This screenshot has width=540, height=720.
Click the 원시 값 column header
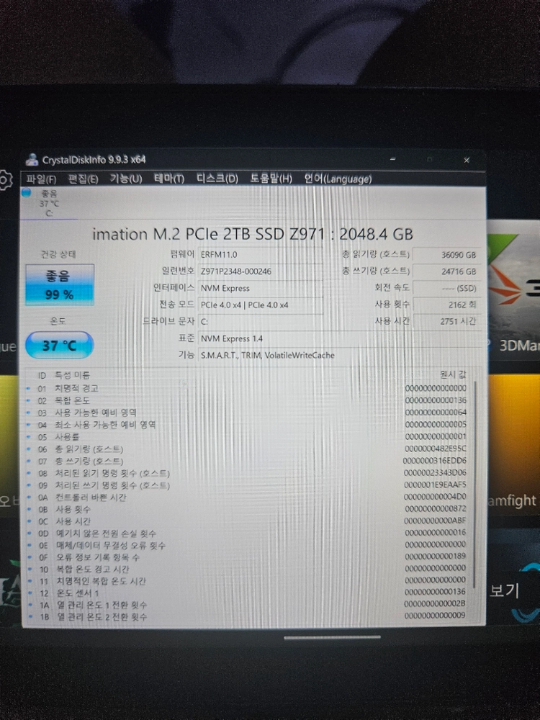453,374
